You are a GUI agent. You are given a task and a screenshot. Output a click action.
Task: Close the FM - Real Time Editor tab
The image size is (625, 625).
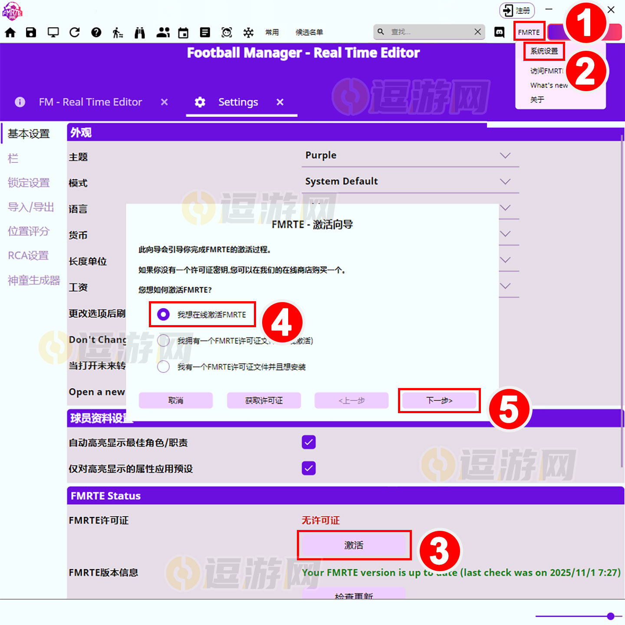pyautogui.click(x=164, y=102)
